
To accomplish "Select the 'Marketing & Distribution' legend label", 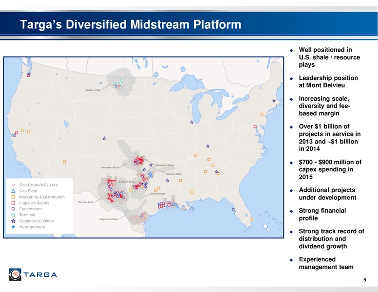I will [x=42, y=197].
